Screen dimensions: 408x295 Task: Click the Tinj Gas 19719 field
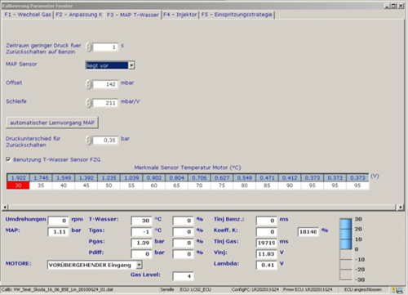(266, 243)
